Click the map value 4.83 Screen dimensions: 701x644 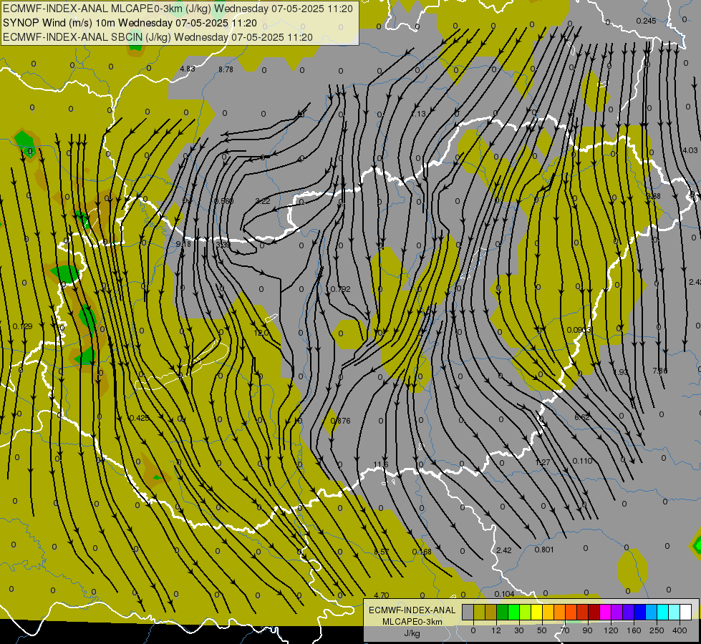pyautogui.click(x=188, y=69)
